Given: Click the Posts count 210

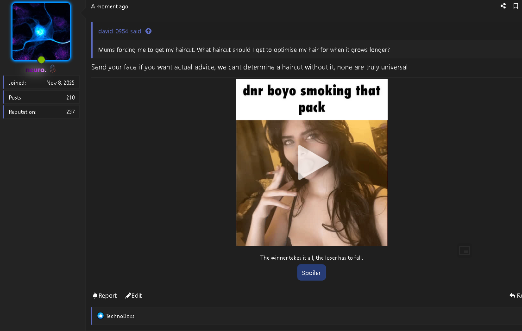Looking at the screenshot, I should point(70,98).
